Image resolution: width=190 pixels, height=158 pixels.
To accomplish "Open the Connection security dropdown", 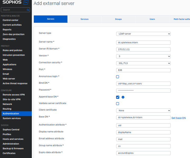I will [143, 63].
